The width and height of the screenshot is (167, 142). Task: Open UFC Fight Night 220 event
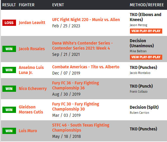coord(86,20)
